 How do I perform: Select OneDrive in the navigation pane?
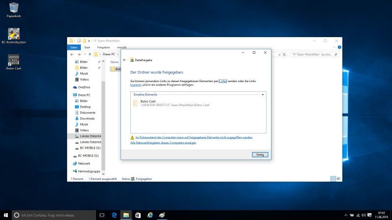[x=82, y=88]
